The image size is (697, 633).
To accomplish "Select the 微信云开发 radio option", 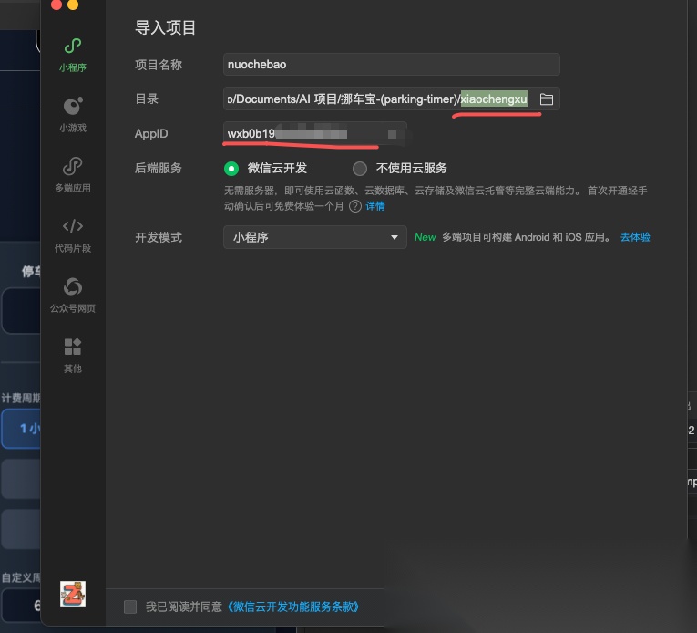I will [231, 169].
